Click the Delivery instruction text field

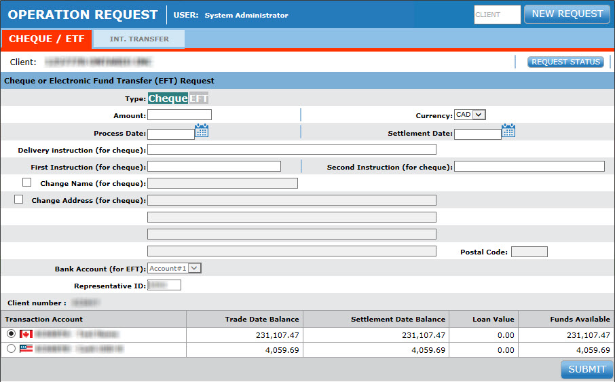tap(292, 149)
